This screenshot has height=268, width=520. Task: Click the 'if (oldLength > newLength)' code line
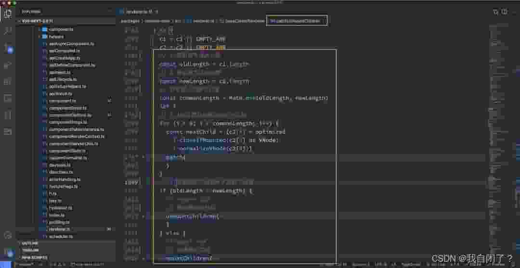tap(207, 191)
